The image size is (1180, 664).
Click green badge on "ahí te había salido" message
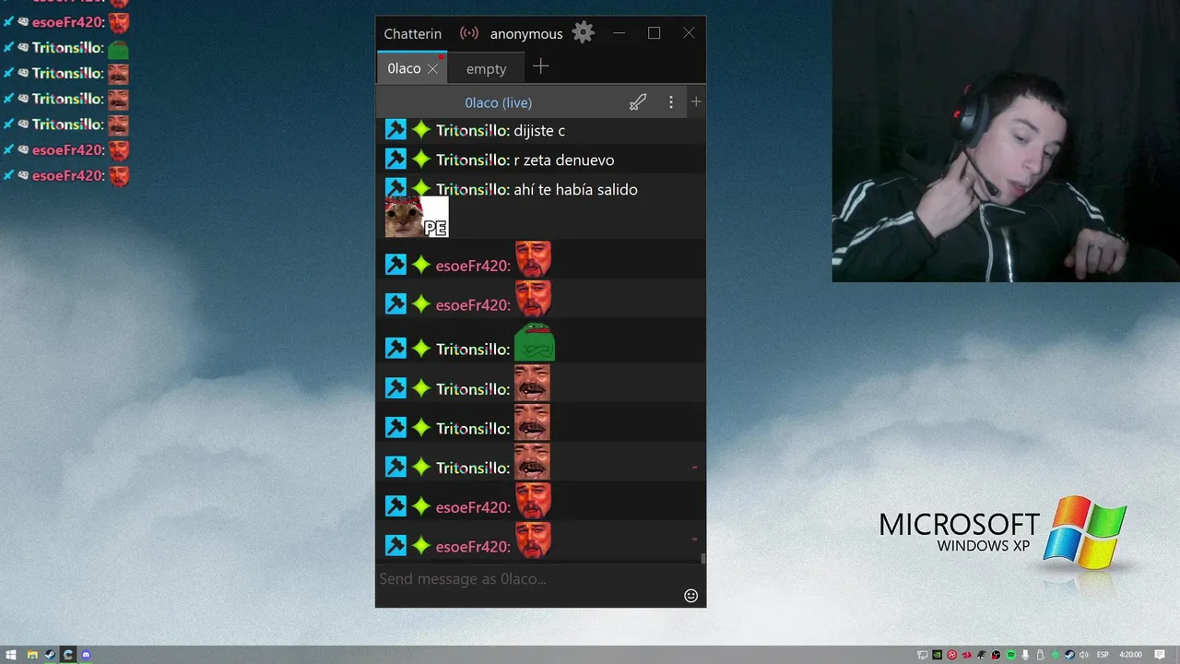tap(420, 188)
